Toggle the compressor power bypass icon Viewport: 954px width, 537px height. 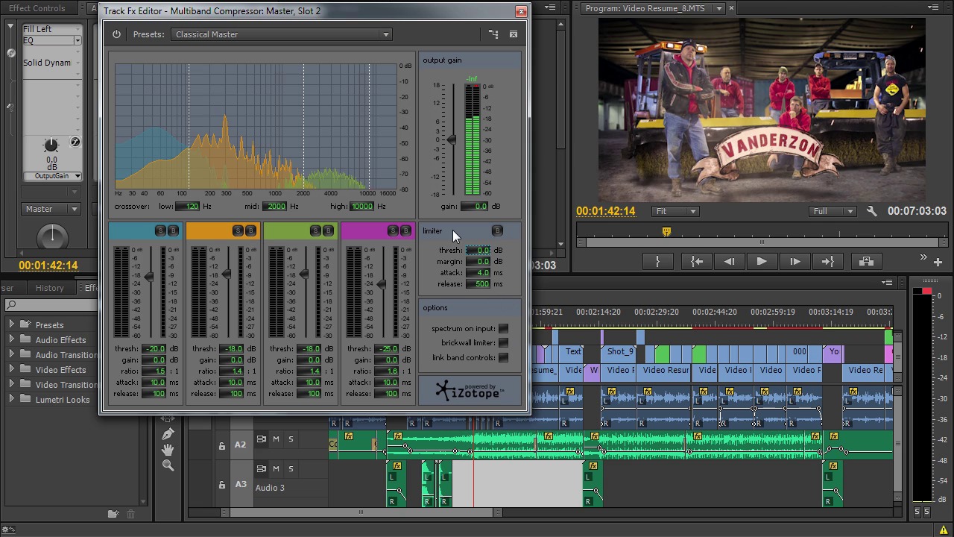click(x=116, y=34)
